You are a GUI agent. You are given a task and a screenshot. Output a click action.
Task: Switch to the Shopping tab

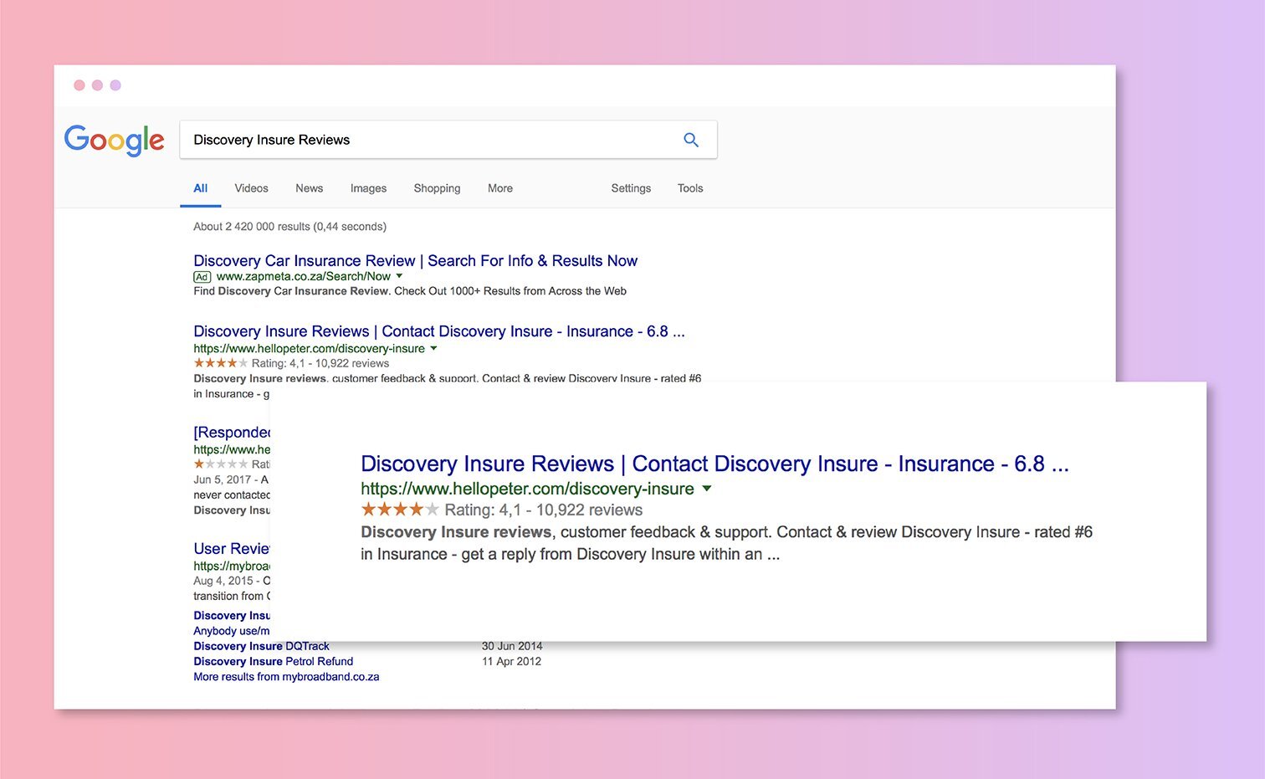point(437,188)
